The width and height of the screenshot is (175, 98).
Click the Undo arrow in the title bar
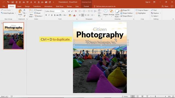[8, 2]
